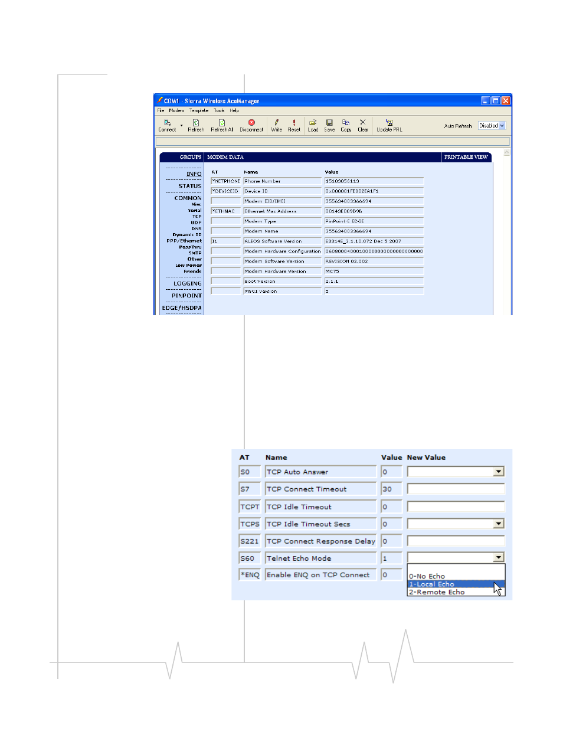Click the Phone Number value field
Screen dimensions: 563x729
click(x=374, y=181)
